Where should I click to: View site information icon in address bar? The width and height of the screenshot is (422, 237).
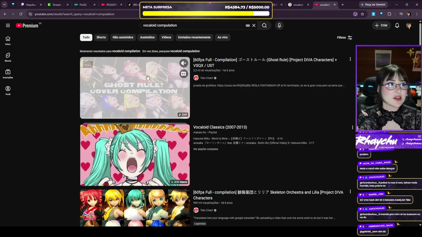point(30,14)
